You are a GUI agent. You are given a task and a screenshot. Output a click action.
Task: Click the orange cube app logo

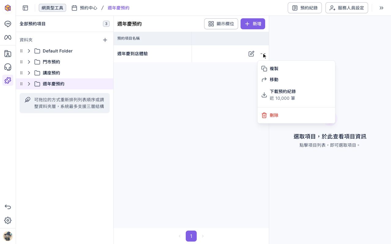[x=8, y=8]
